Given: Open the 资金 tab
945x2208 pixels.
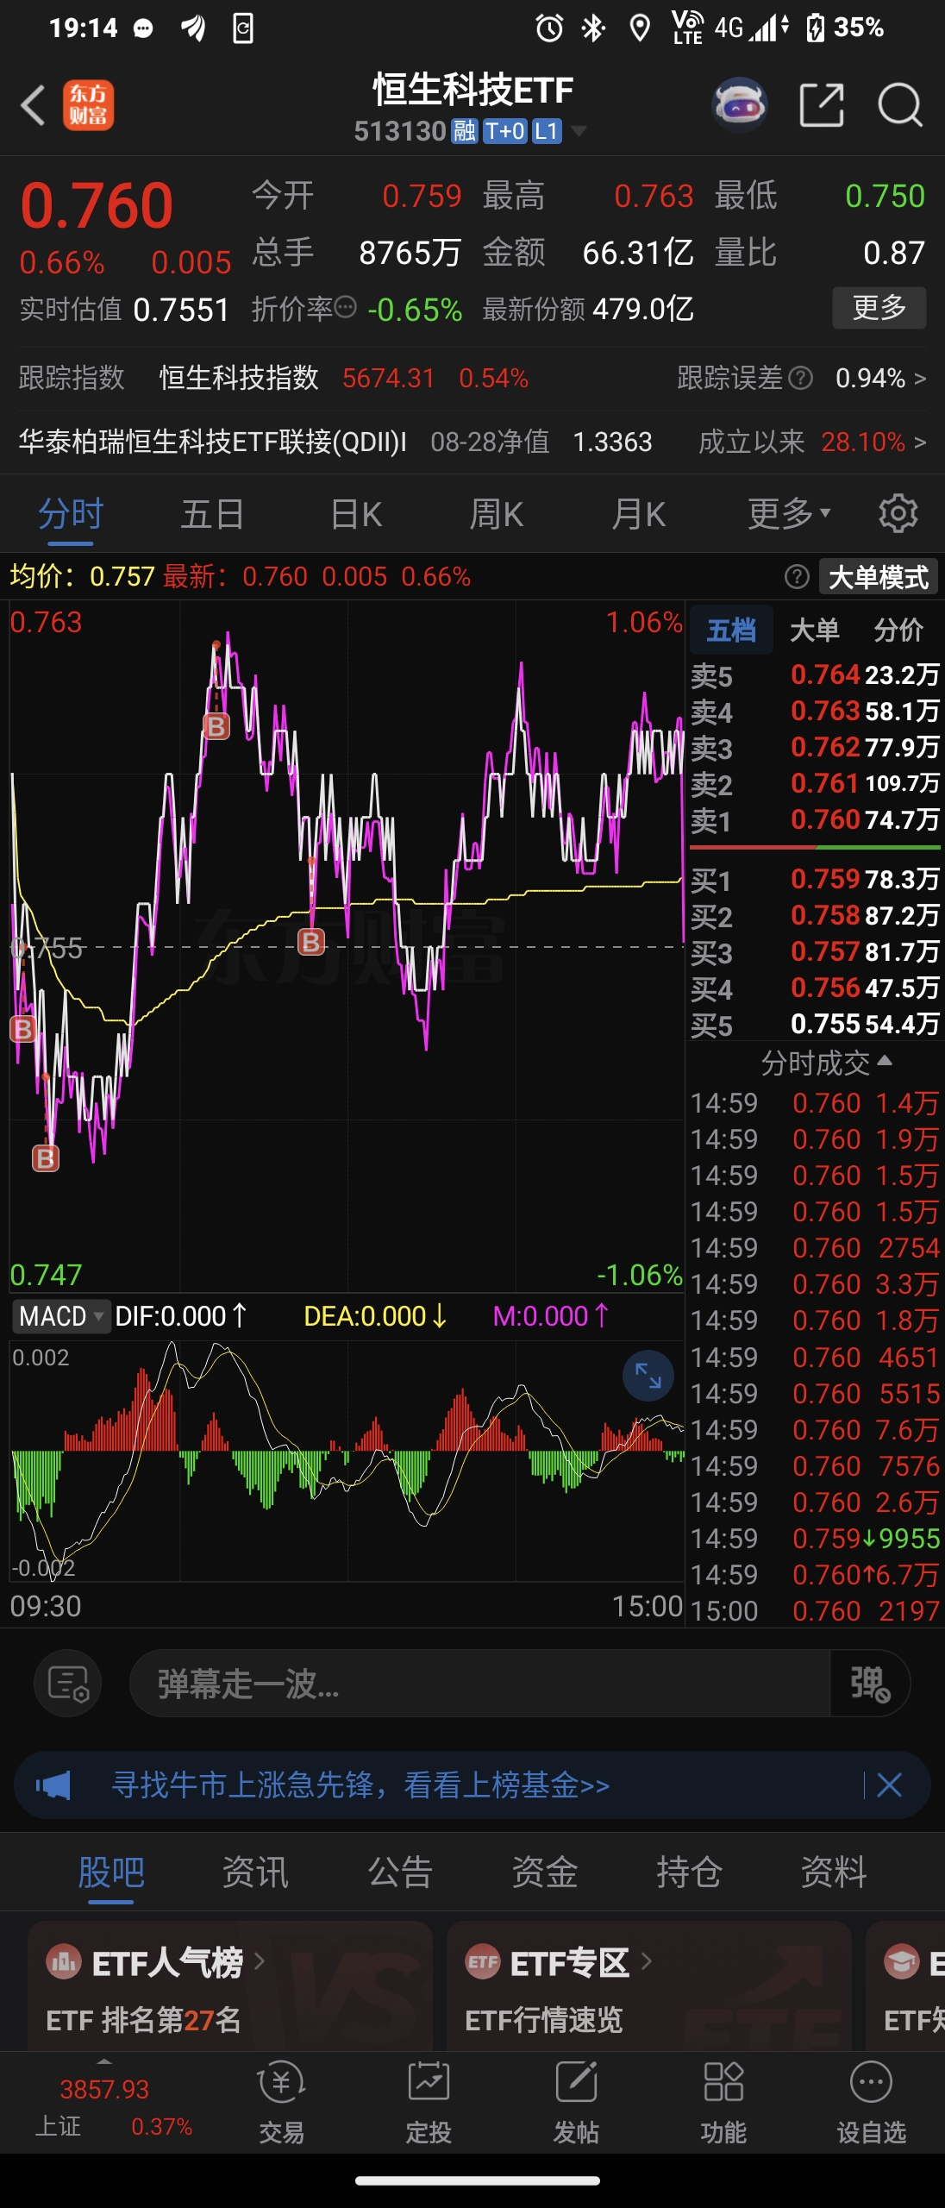Looking at the screenshot, I should tap(544, 1872).
